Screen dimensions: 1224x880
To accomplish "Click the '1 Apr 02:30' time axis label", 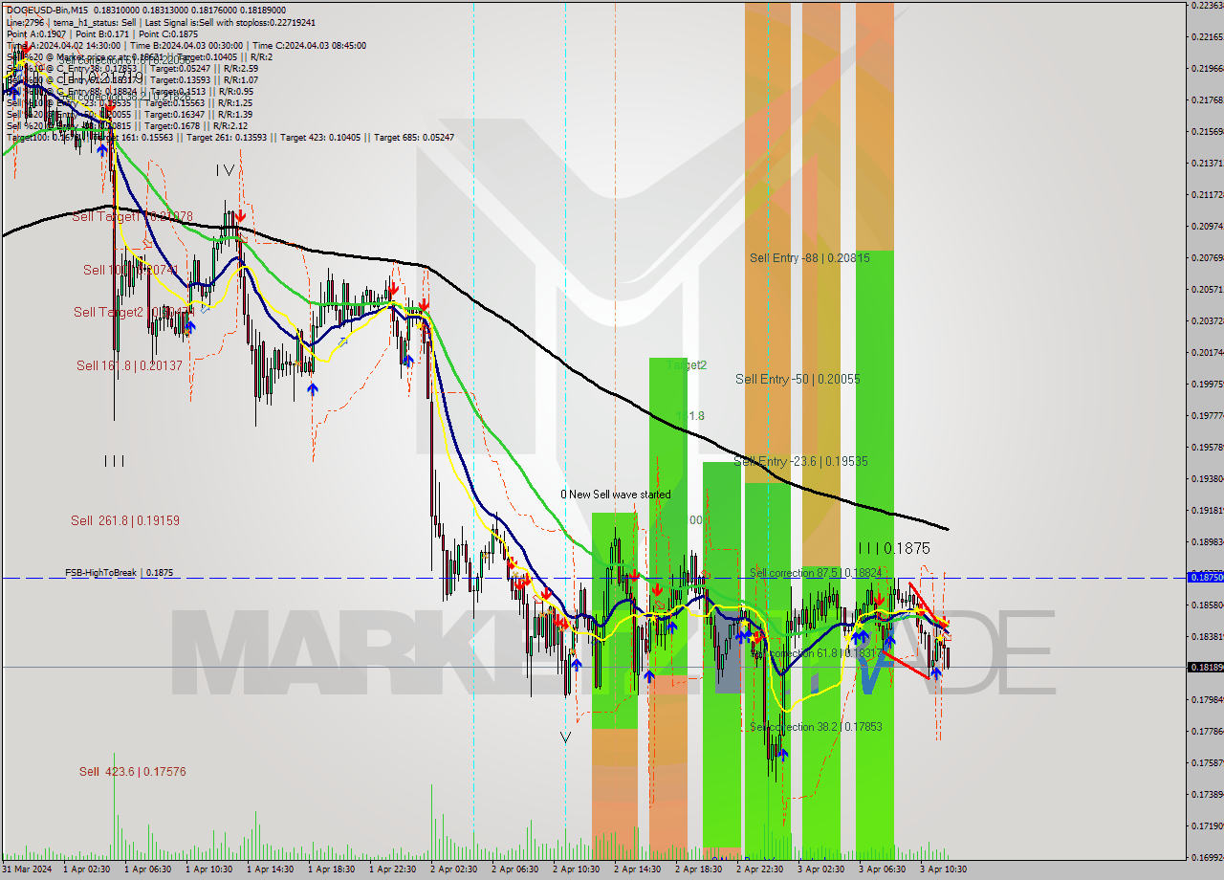I will 86,869.
